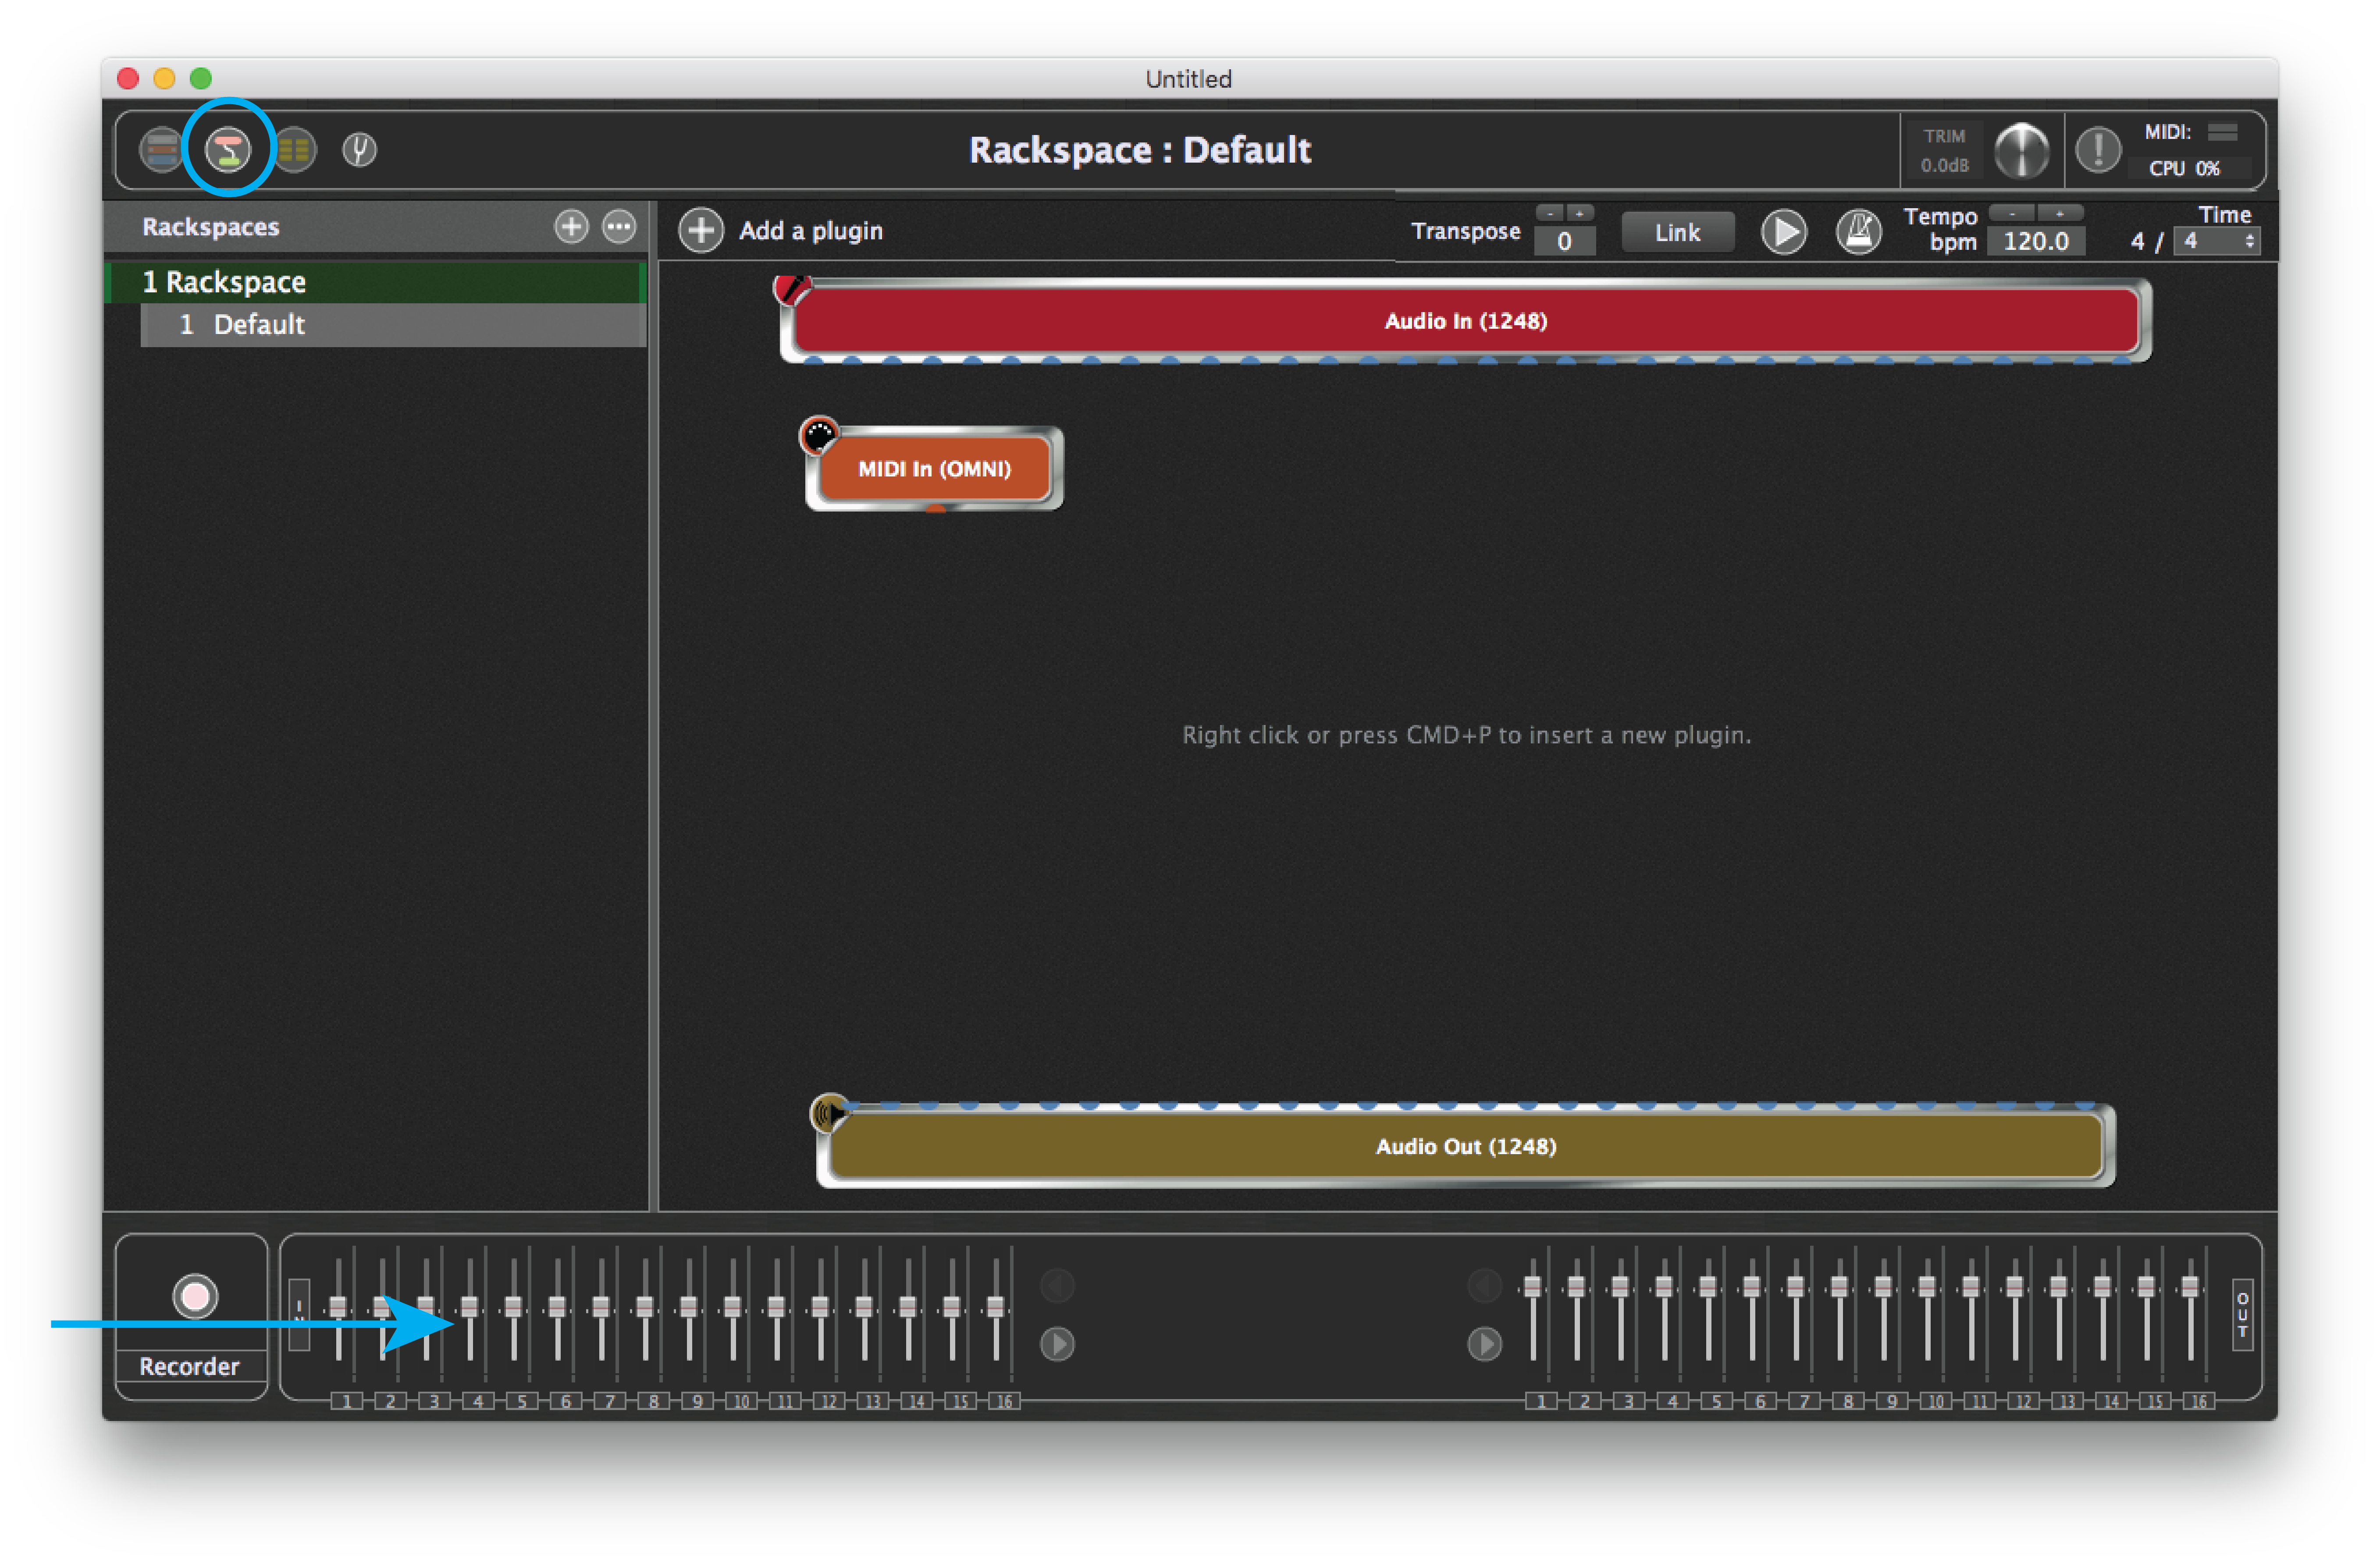The height and width of the screenshot is (1567, 2380).
Task: Click input channel 16 fader handle
Action: click(x=995, y=1306)
